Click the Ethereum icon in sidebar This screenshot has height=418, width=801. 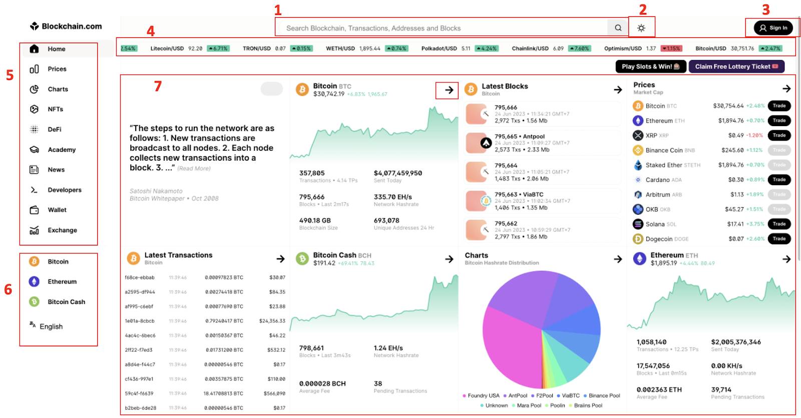click(34, 281)
